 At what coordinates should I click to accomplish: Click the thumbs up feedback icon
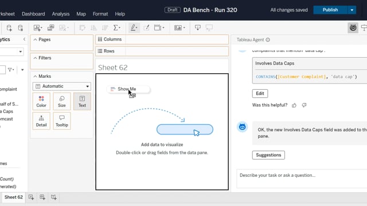click(294, 105)
